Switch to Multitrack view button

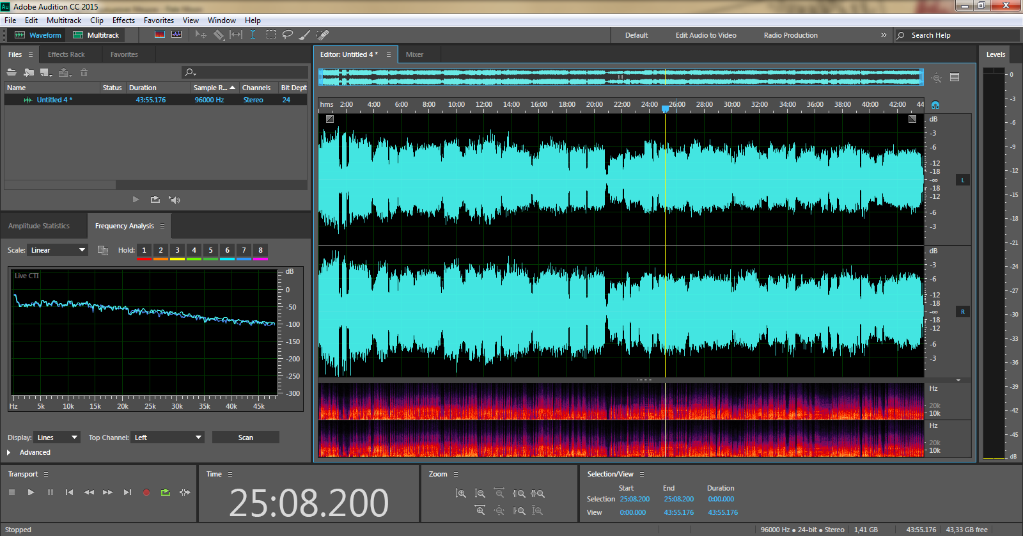(x=96, y=35)
